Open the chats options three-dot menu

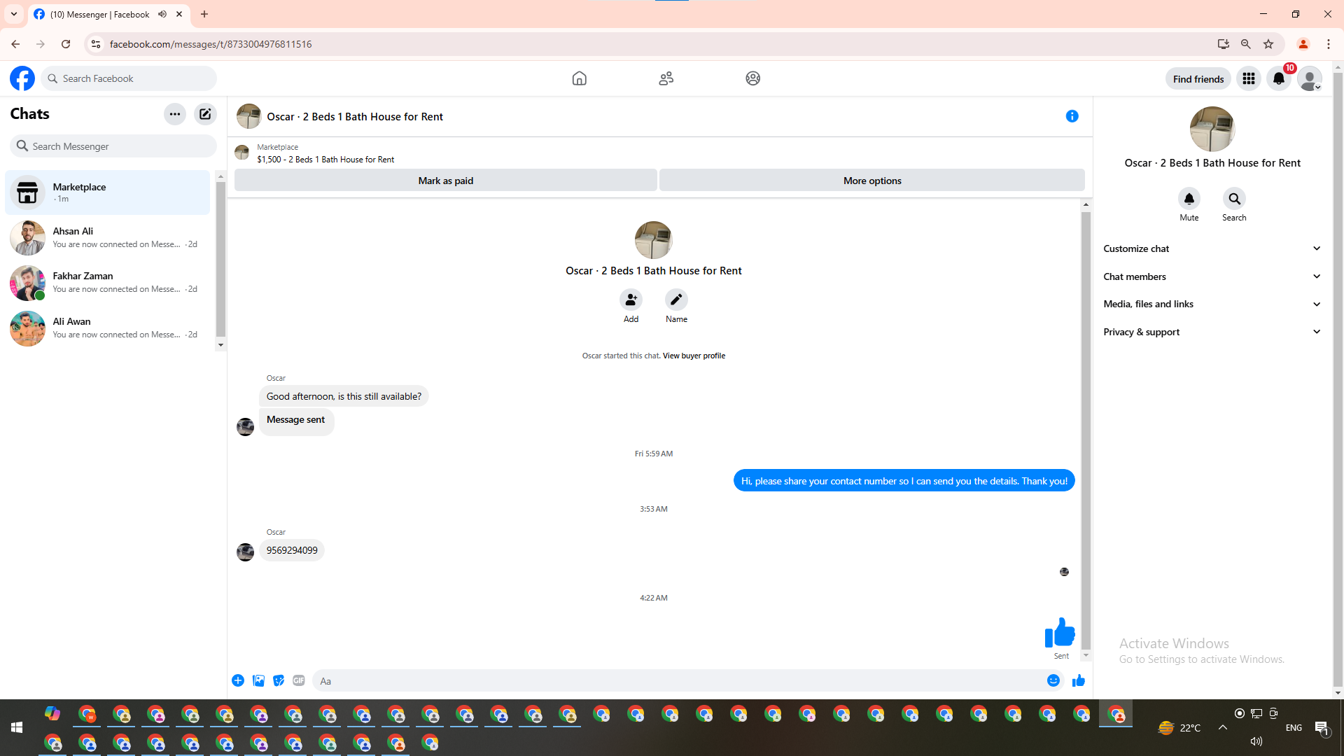[x=175, y=114]
